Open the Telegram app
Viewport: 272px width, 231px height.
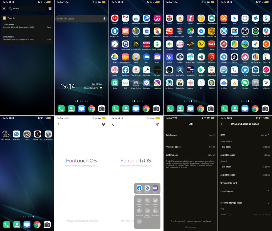click(x=224, y=57)
